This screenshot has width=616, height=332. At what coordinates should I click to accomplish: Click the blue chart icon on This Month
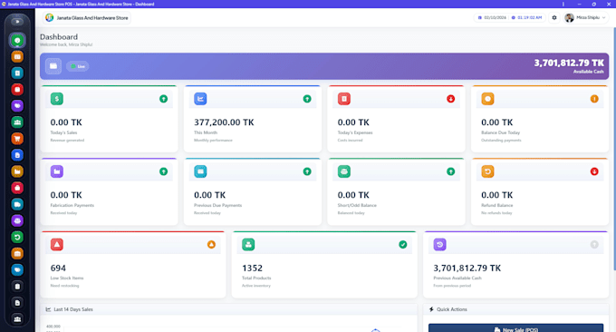tap(200, 99)
